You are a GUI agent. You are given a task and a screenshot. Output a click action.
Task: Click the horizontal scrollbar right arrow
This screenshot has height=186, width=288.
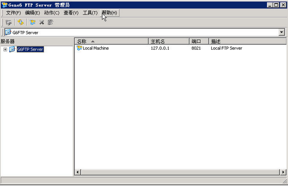[283, 172]
